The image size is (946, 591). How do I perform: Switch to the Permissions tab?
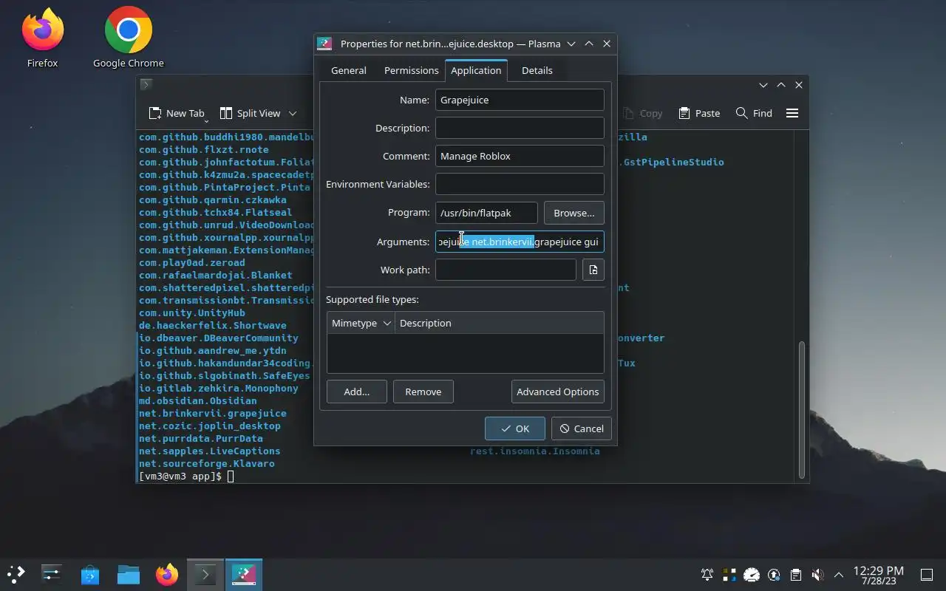pyautogui.click(x=412, y=70)
